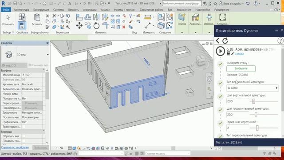Image resolution: width=284 pixels, height=160 pixels.
Task: Go back in Dynamo Player
Action: 218,40
